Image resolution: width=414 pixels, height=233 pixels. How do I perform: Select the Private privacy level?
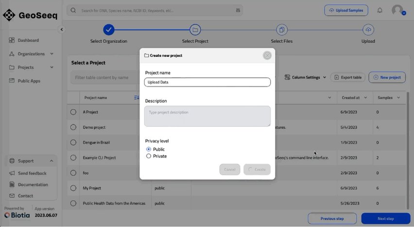point(149,156)
